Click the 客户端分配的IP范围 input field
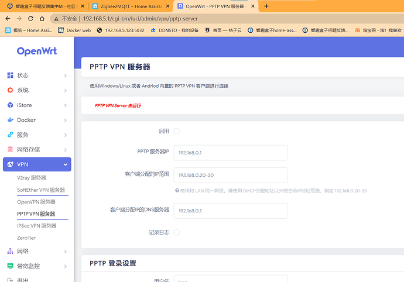 [231, 175]
